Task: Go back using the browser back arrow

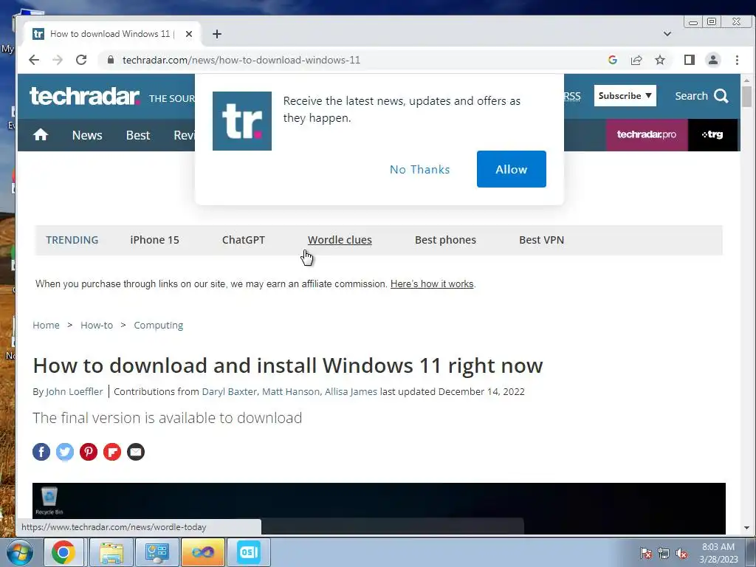Action: 34,60
